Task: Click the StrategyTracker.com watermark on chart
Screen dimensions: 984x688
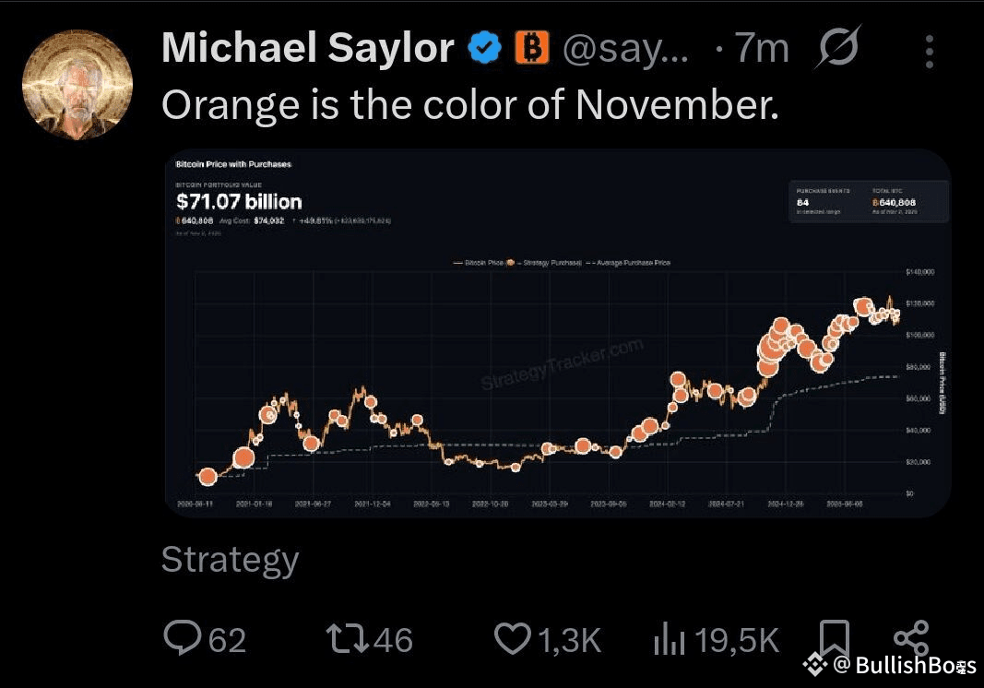Action: tap(562, 364)
